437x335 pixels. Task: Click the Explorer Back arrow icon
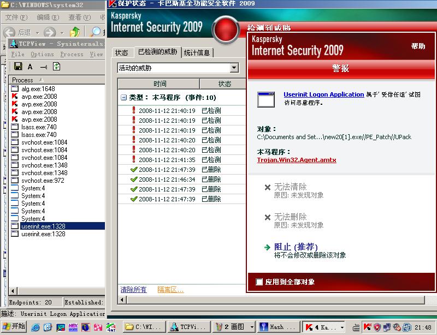pyautogui.click(x=9, y=32)
